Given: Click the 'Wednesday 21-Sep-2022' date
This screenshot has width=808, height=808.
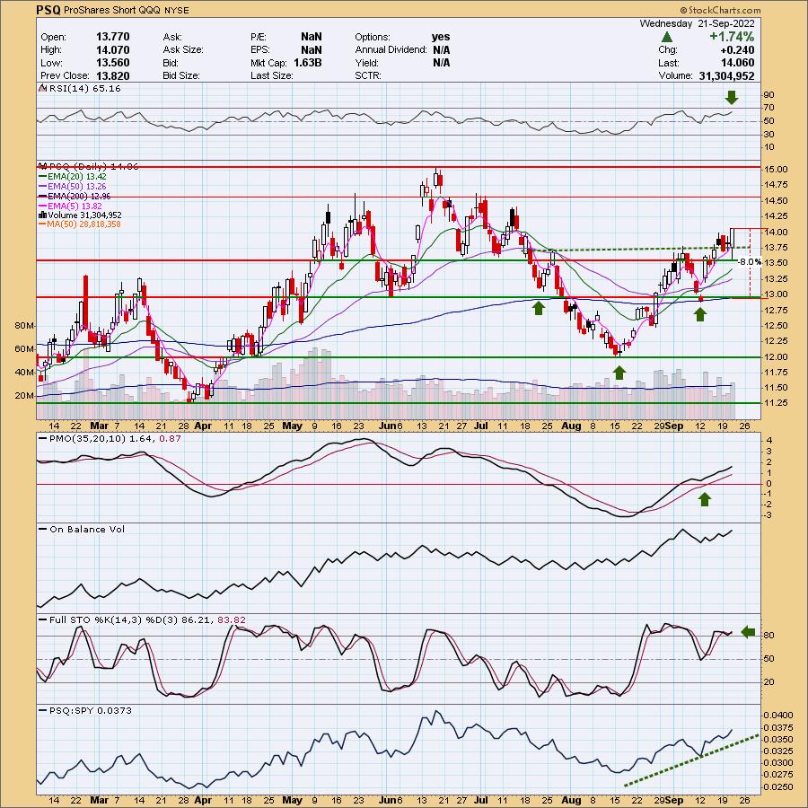Looking at the screenshot, I should pos(697,23).
